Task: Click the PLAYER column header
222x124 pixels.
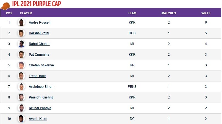Action: [26, 13]
